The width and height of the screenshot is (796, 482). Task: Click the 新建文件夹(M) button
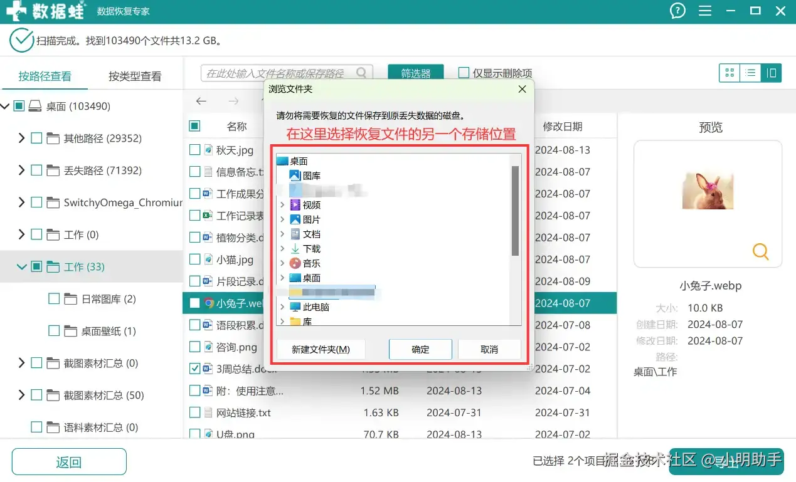click(x=321, y=349)
